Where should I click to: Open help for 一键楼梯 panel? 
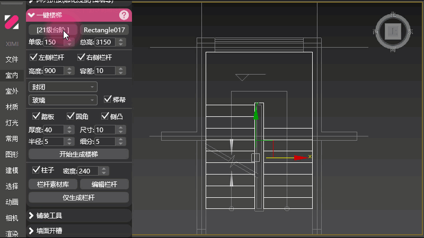tap(124, 15)
